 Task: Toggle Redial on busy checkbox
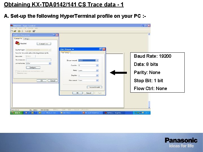[16, 73]
